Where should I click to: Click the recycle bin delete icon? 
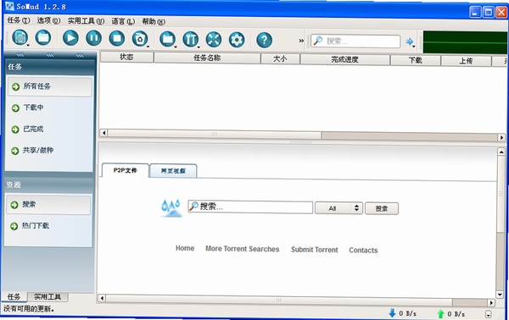point(140,39)
